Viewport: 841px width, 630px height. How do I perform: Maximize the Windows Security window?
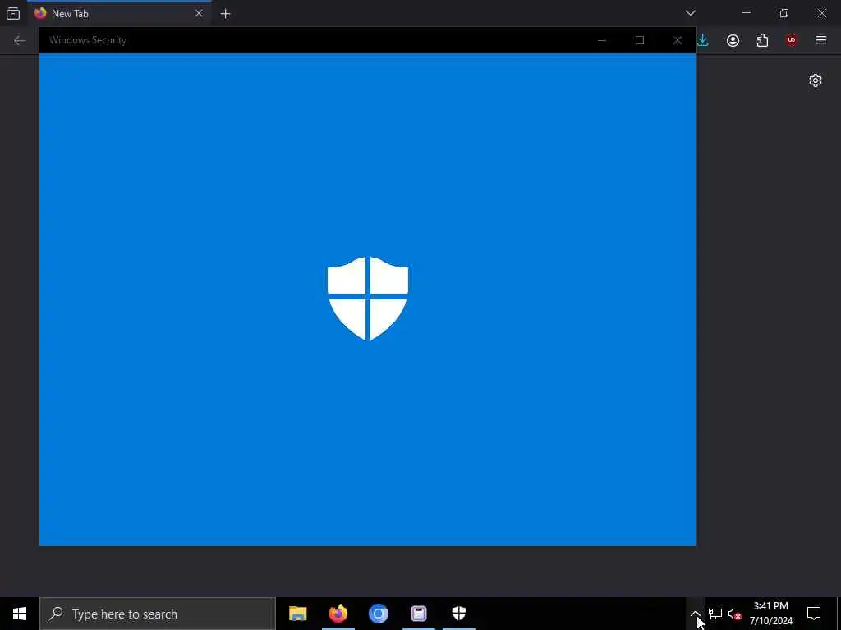tap(639, 40)
